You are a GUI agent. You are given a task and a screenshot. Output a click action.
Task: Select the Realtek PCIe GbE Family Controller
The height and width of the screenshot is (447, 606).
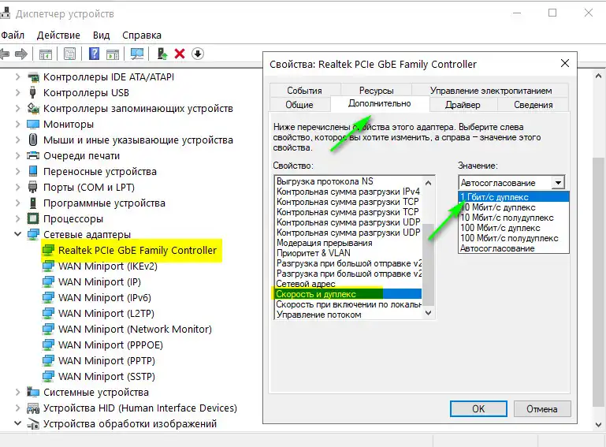click(136, 251)
